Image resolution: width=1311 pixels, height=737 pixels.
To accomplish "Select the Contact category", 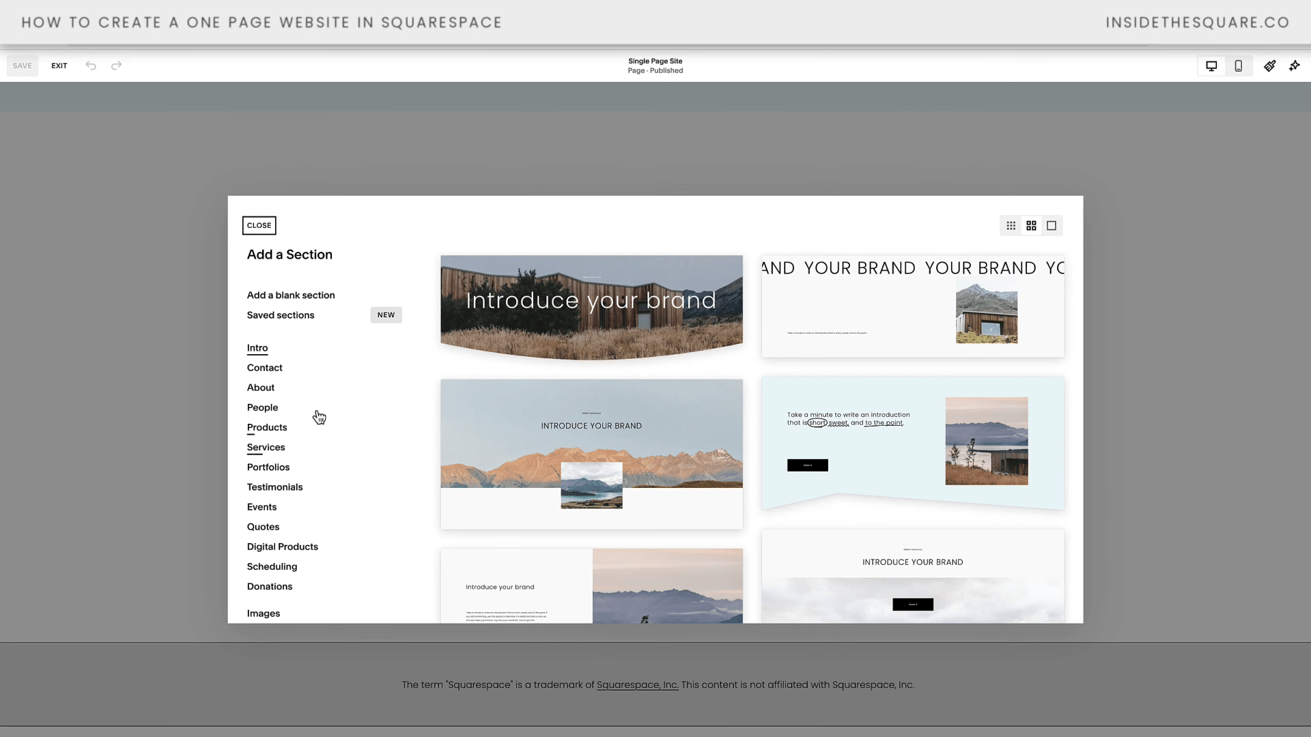I will [x=265, y=368].
